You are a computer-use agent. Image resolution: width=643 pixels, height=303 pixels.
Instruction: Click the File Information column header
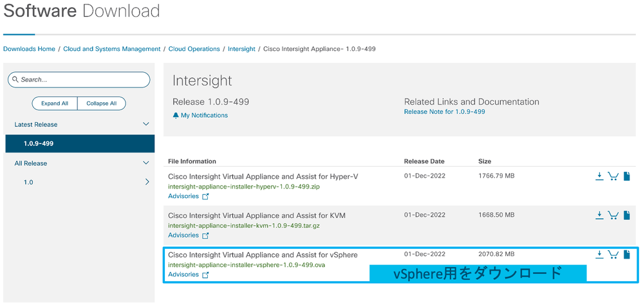[x=192, y=161]
